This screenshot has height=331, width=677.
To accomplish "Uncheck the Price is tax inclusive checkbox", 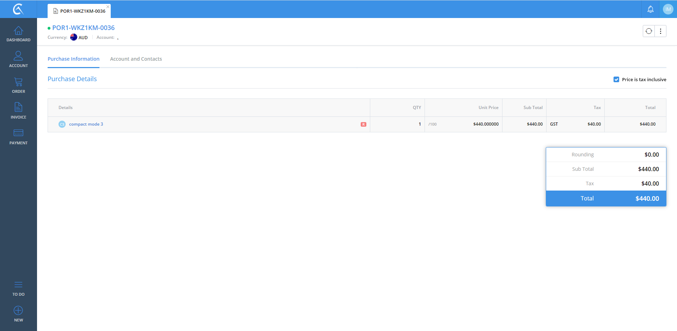I will [616, 79].
